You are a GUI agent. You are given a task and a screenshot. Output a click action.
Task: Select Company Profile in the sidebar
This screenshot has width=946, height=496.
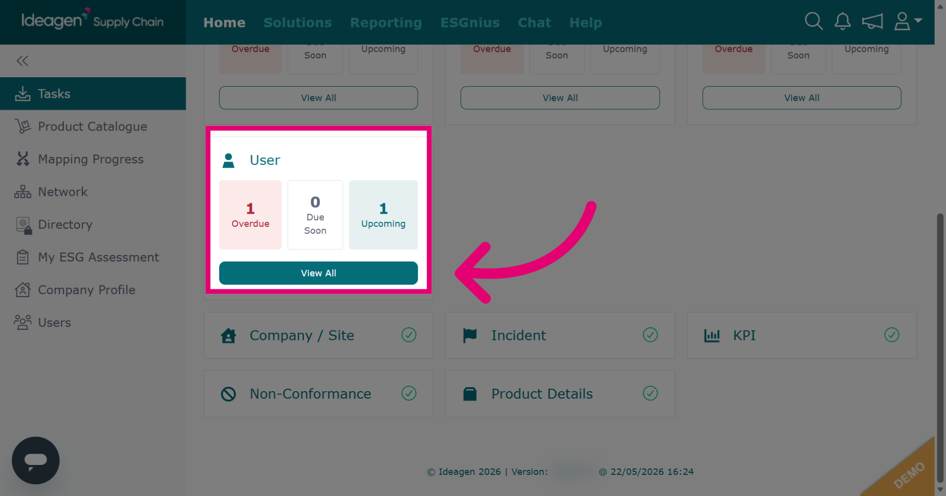pos(93,290)
